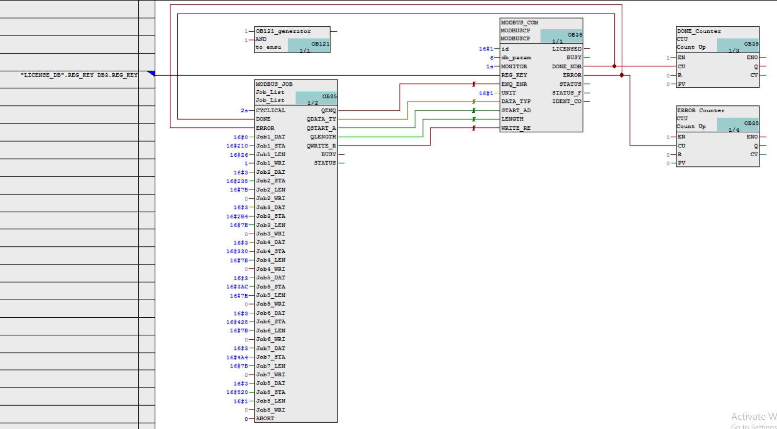Click the red marker at the ENQ_ENR input

(x=473, y=84)
